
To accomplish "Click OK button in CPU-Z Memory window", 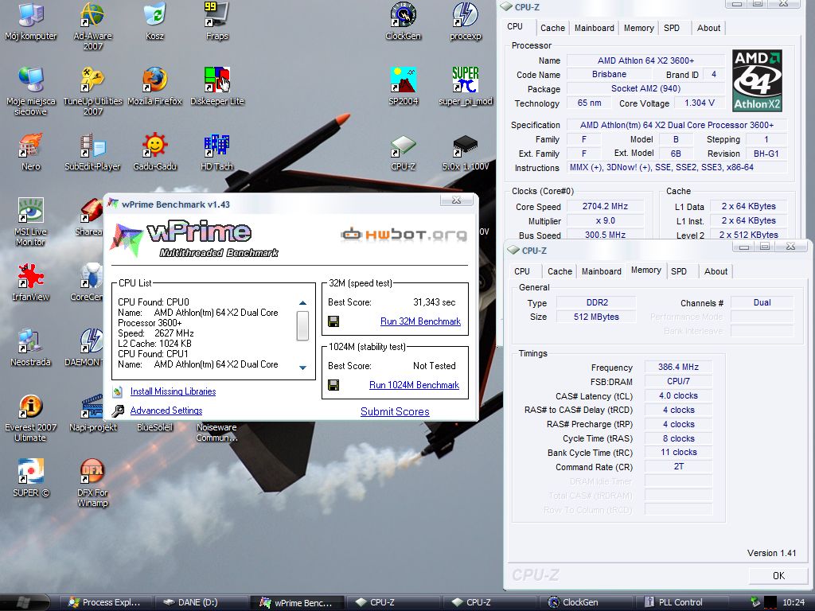I will tap(778, 576).
